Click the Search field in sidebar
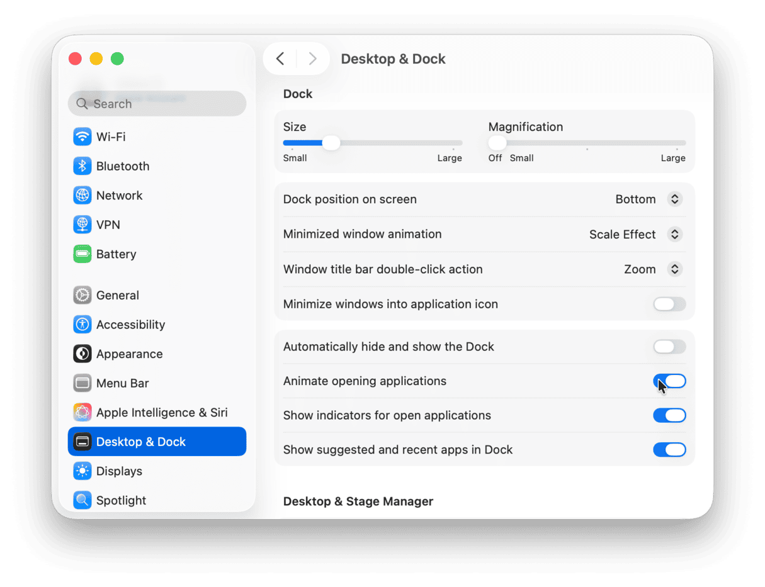 pos(157,104)
